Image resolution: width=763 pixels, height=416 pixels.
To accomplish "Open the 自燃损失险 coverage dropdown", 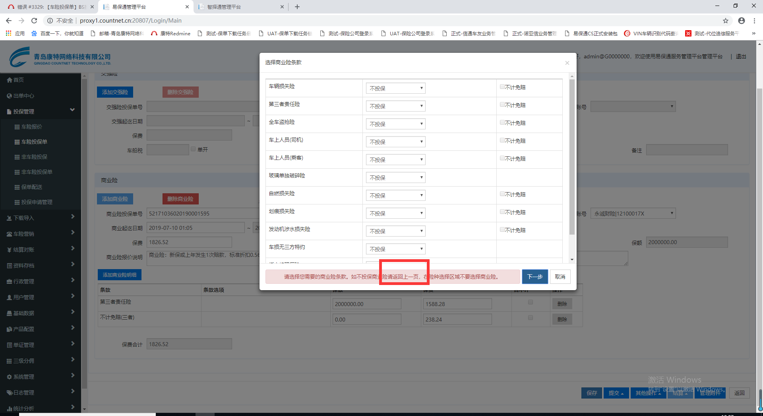I will click(395, 195).
